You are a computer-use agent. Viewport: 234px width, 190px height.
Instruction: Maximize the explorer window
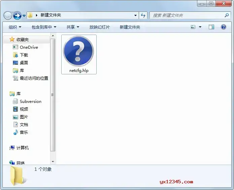[x=211, y=4]
